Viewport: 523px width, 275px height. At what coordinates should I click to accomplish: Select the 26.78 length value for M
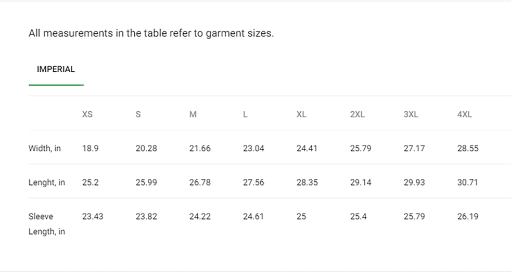[200, 182]
